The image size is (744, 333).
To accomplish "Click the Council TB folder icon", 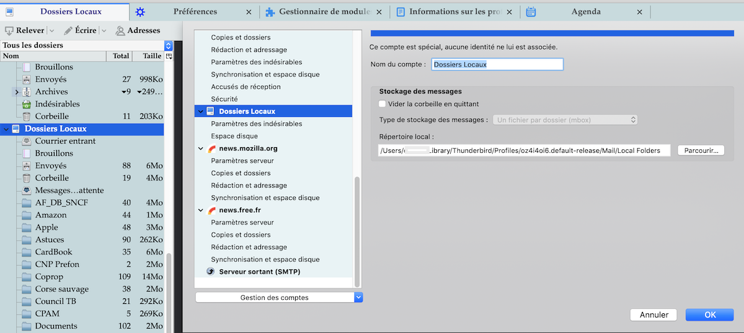I will pyautogui.click(x=26, y=301).
